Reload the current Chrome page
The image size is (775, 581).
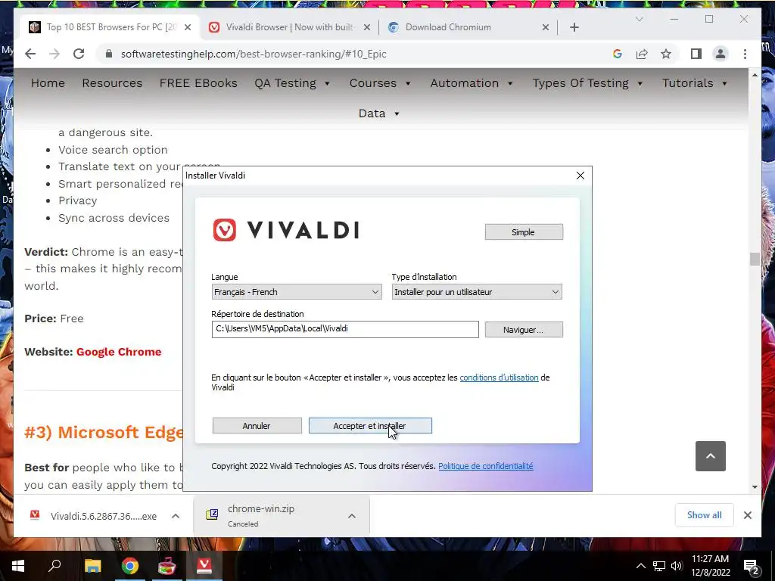point(79,54)
